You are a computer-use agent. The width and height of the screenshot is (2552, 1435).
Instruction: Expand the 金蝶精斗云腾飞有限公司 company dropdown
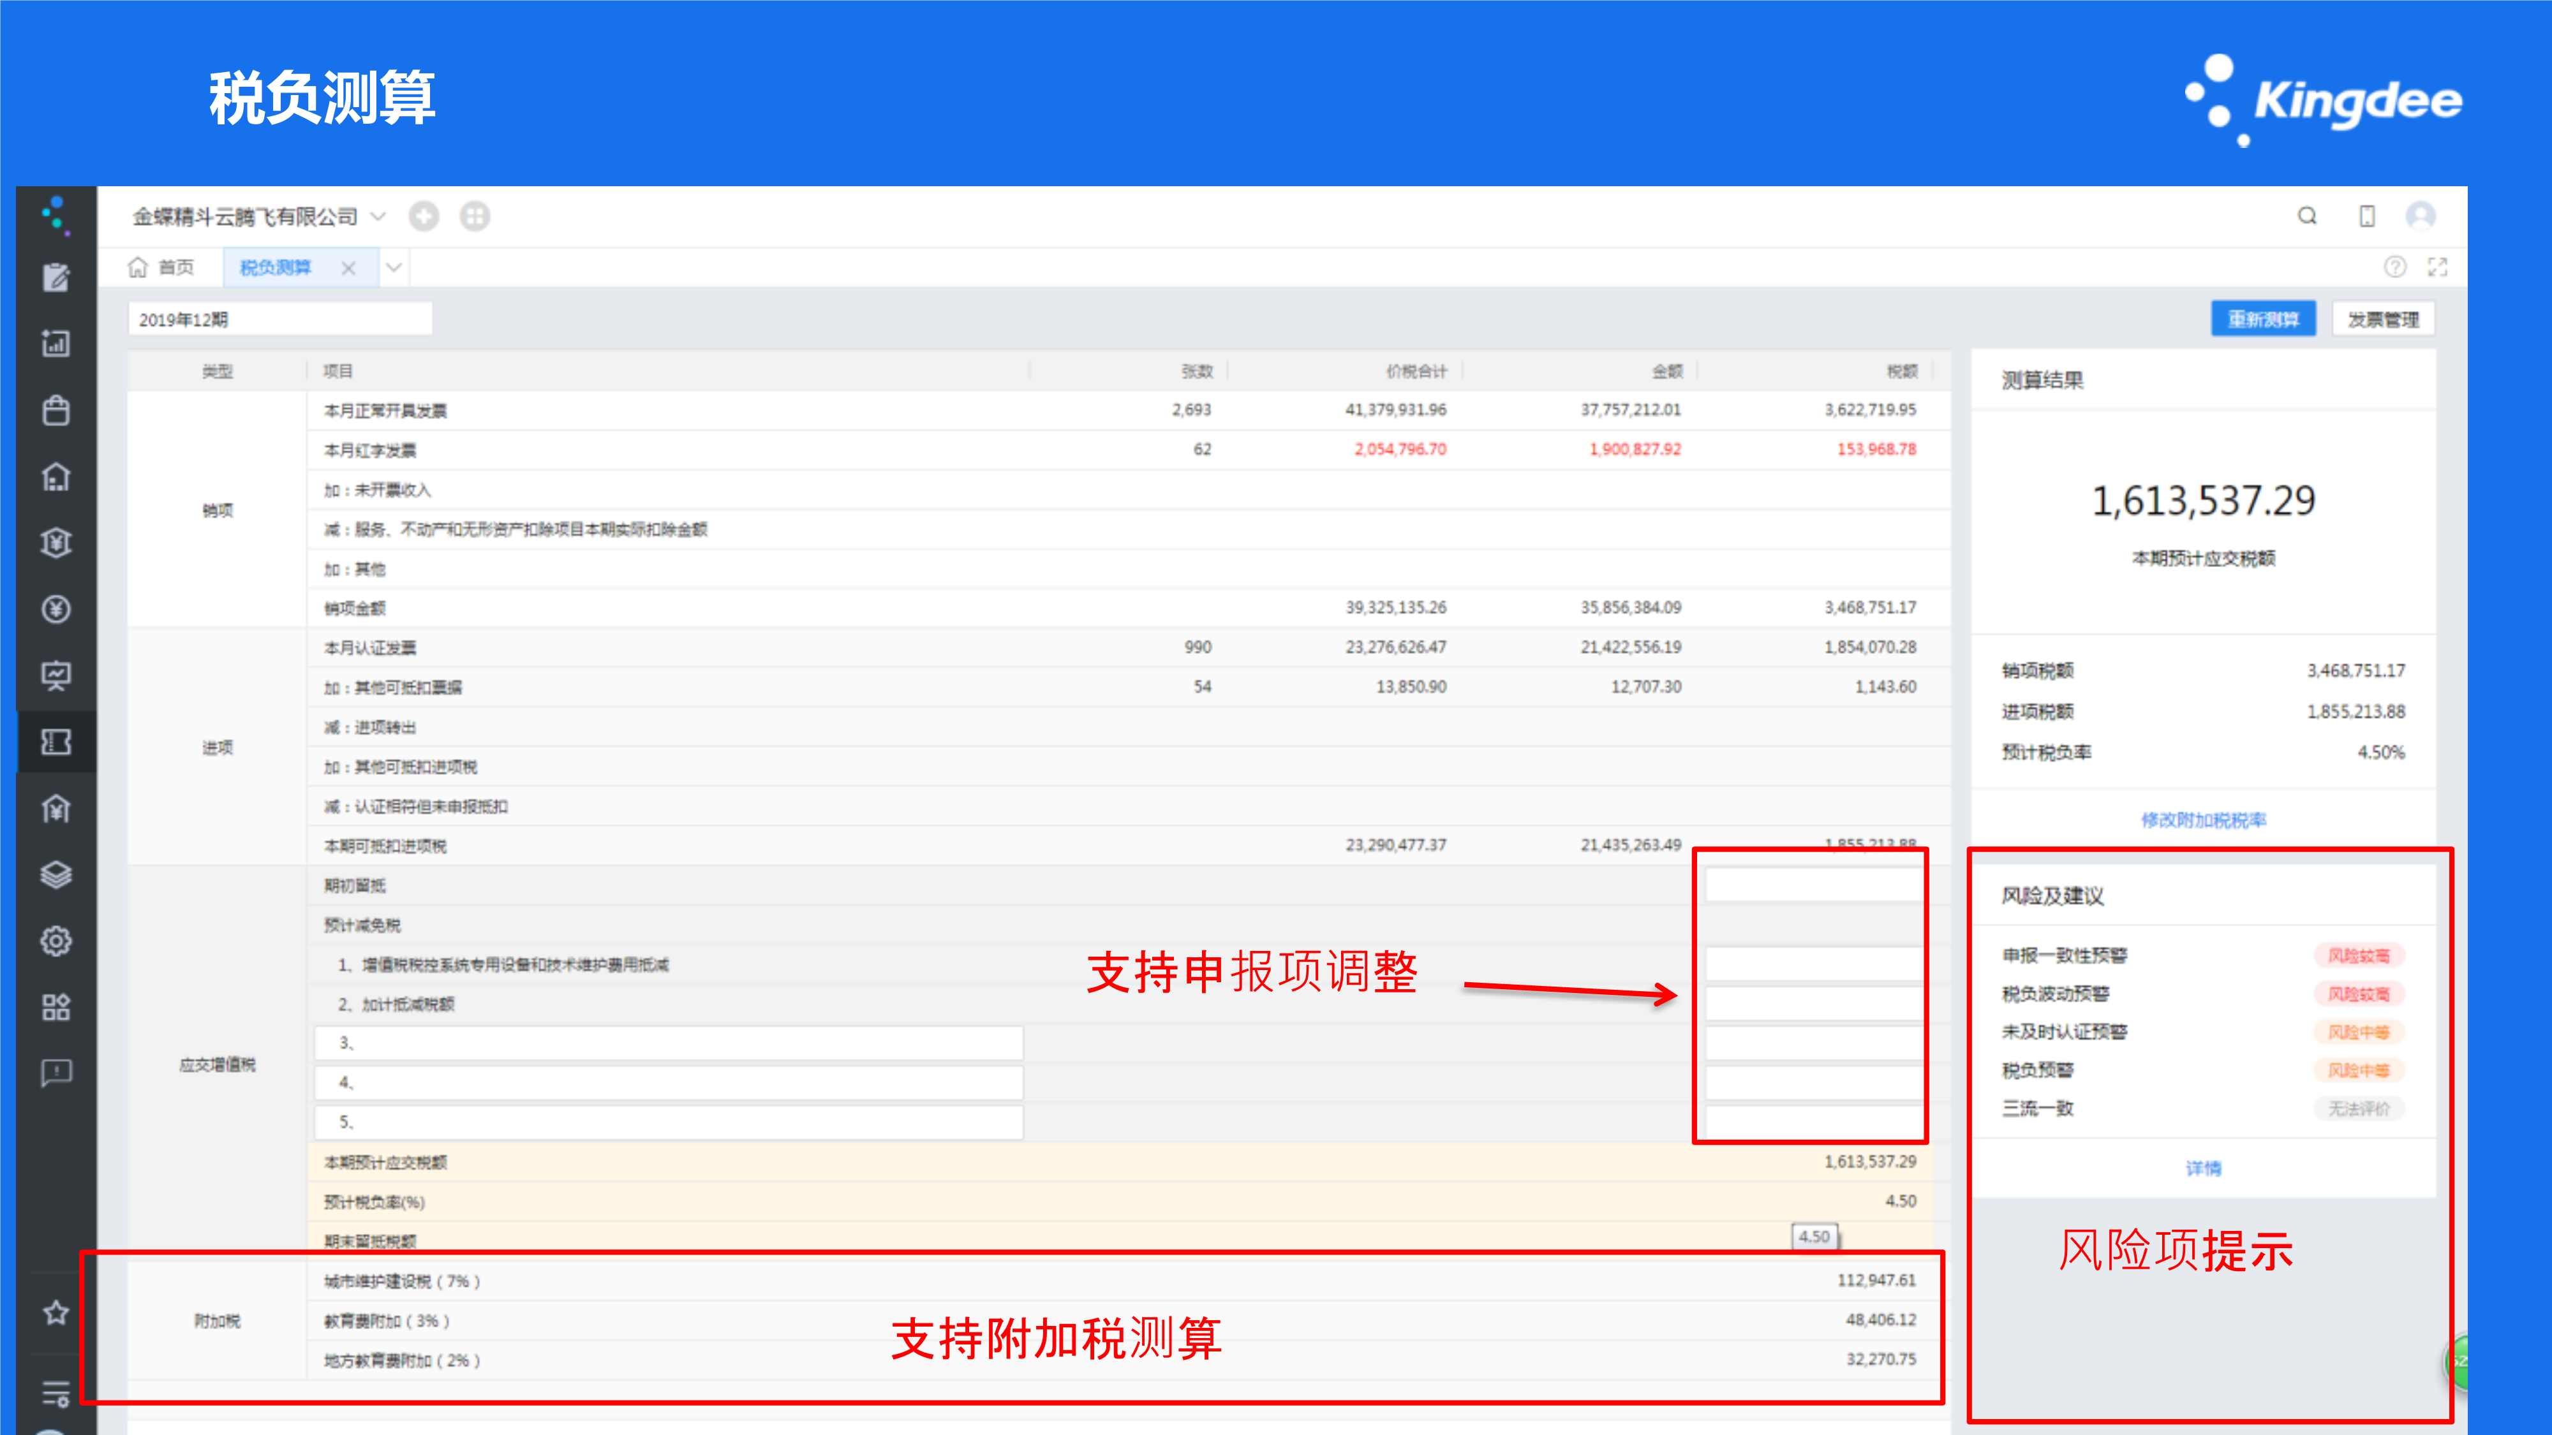click(x=378, y=216)
